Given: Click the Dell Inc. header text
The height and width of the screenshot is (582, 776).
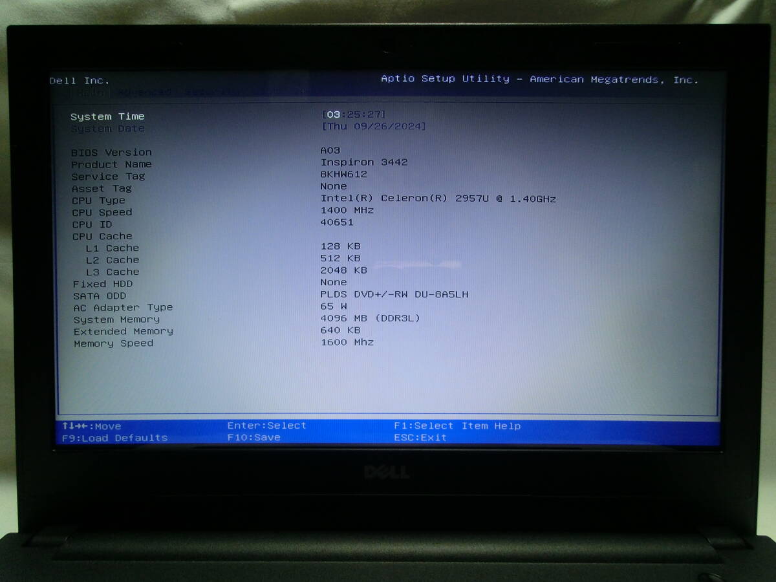Looking at the screenshot, I should point(80,81).
